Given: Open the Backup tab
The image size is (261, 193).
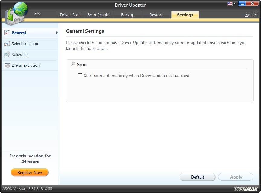Looking at the screenshot, I should coord(127,14).
